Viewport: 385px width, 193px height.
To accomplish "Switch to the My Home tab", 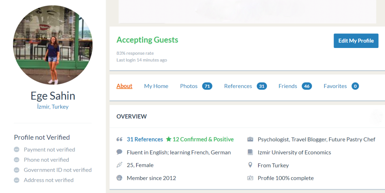I will pyautogui.click(x=156, y=86).
